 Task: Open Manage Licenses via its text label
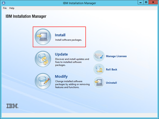pyautogui.click(x=116, y=56)
